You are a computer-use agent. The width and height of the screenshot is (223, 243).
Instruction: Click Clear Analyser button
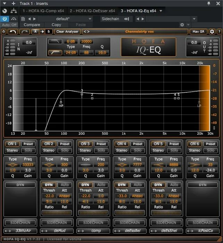click(x=67, y=32)
